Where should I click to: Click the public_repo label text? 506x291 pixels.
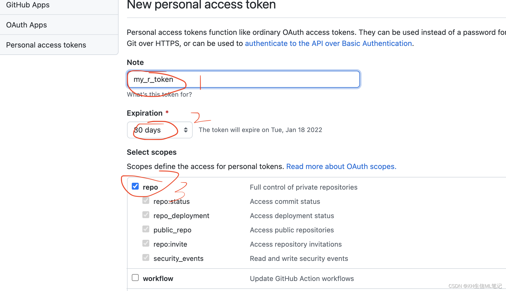click(x=172, y=230)
